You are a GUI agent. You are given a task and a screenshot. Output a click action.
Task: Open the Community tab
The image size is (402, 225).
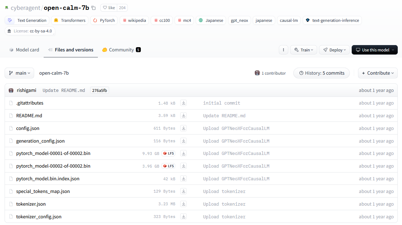(x=121, y=50)
